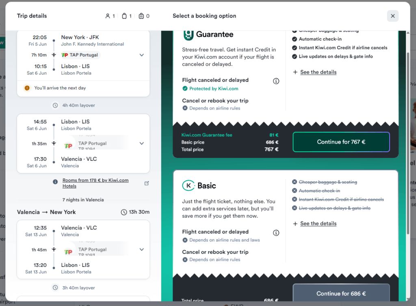
Task: Click the Kiwi.com Guarantee logo icon
Action: click(x=188, y=35)
